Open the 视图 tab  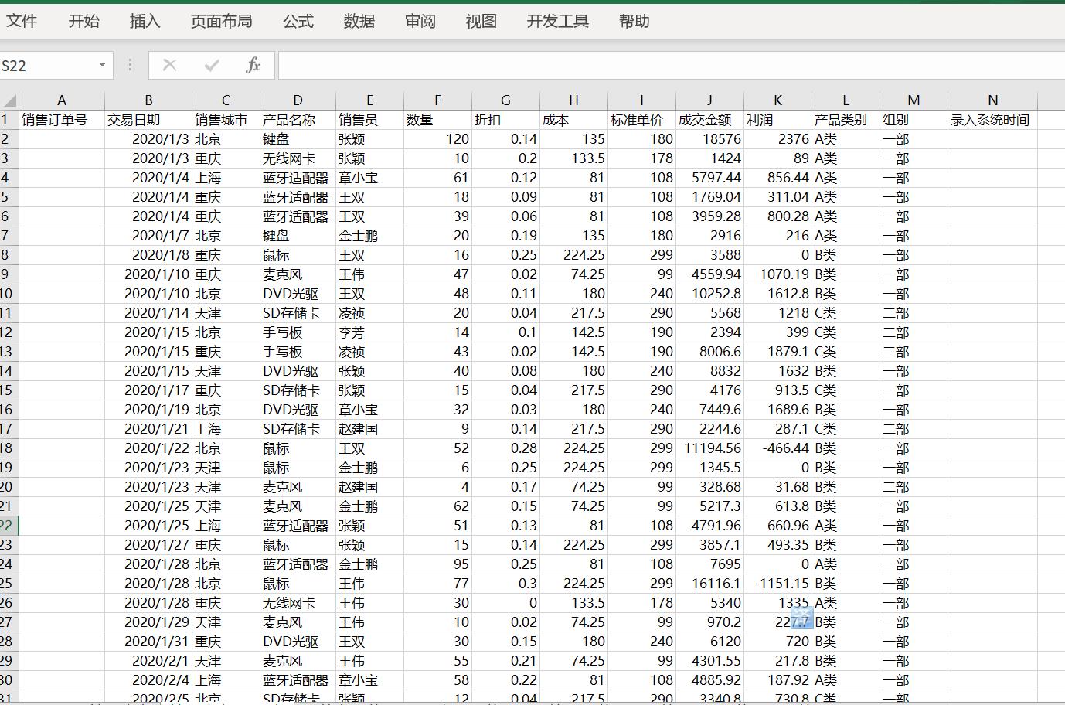click(481, 22)
